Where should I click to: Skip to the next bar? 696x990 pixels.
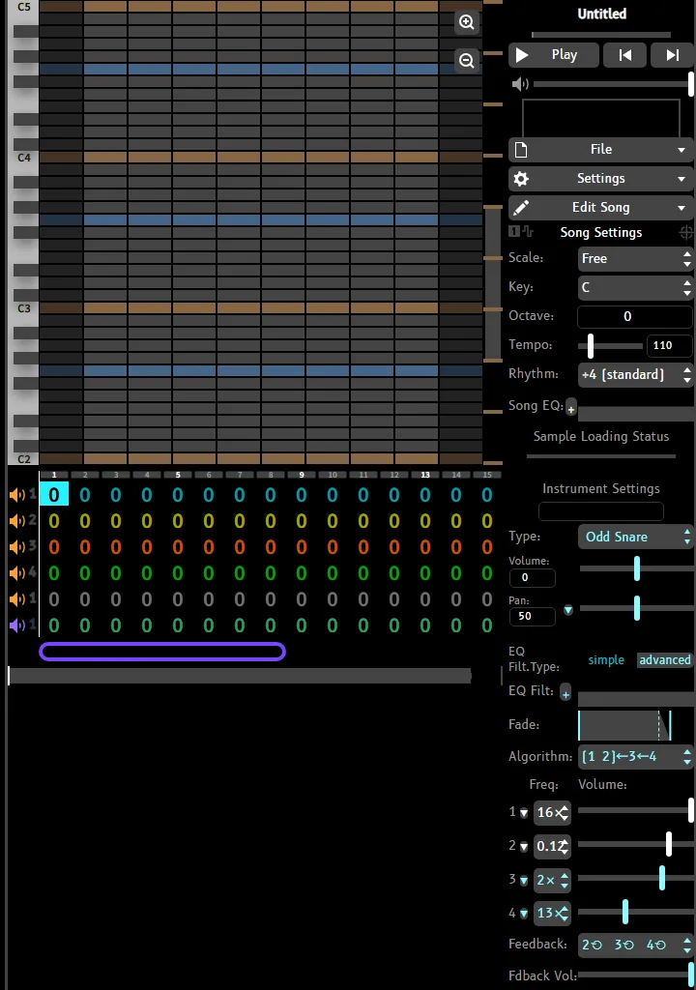click(x=672, y=55)
